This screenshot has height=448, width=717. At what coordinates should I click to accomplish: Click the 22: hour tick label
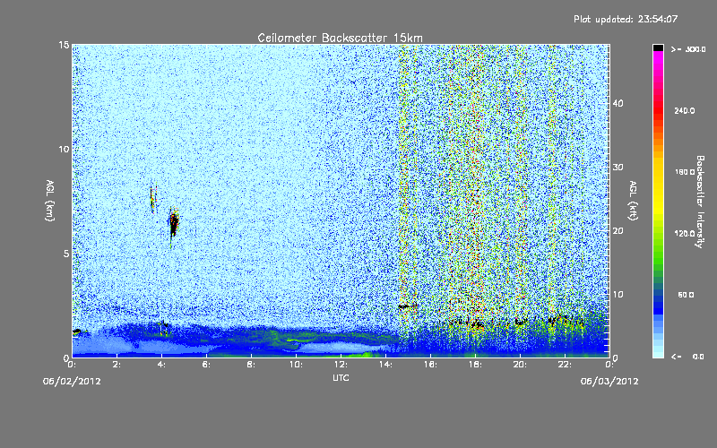(x=565, y=365)
